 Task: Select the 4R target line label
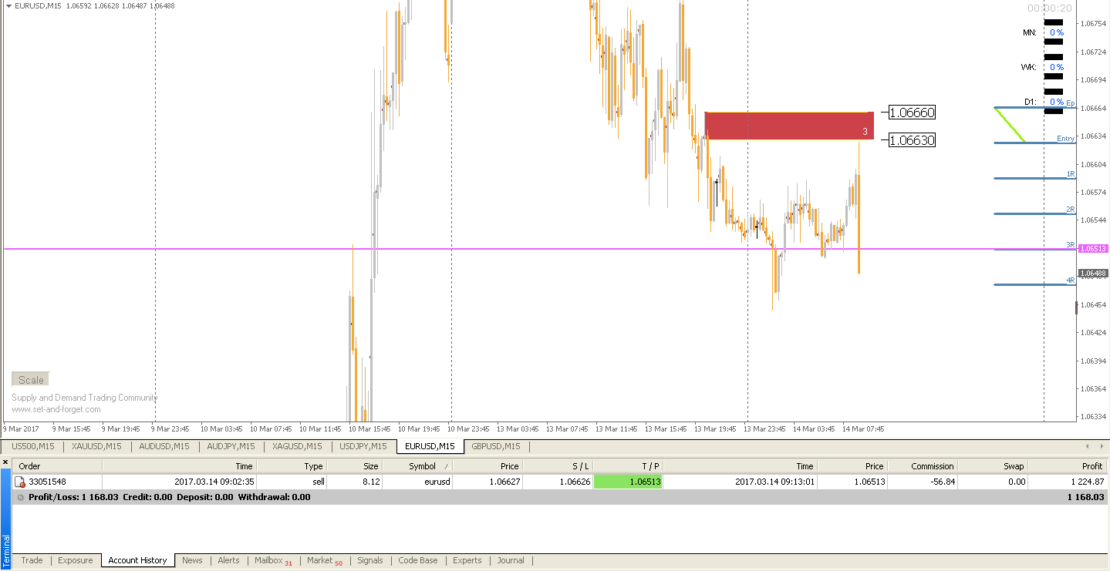1071,280
